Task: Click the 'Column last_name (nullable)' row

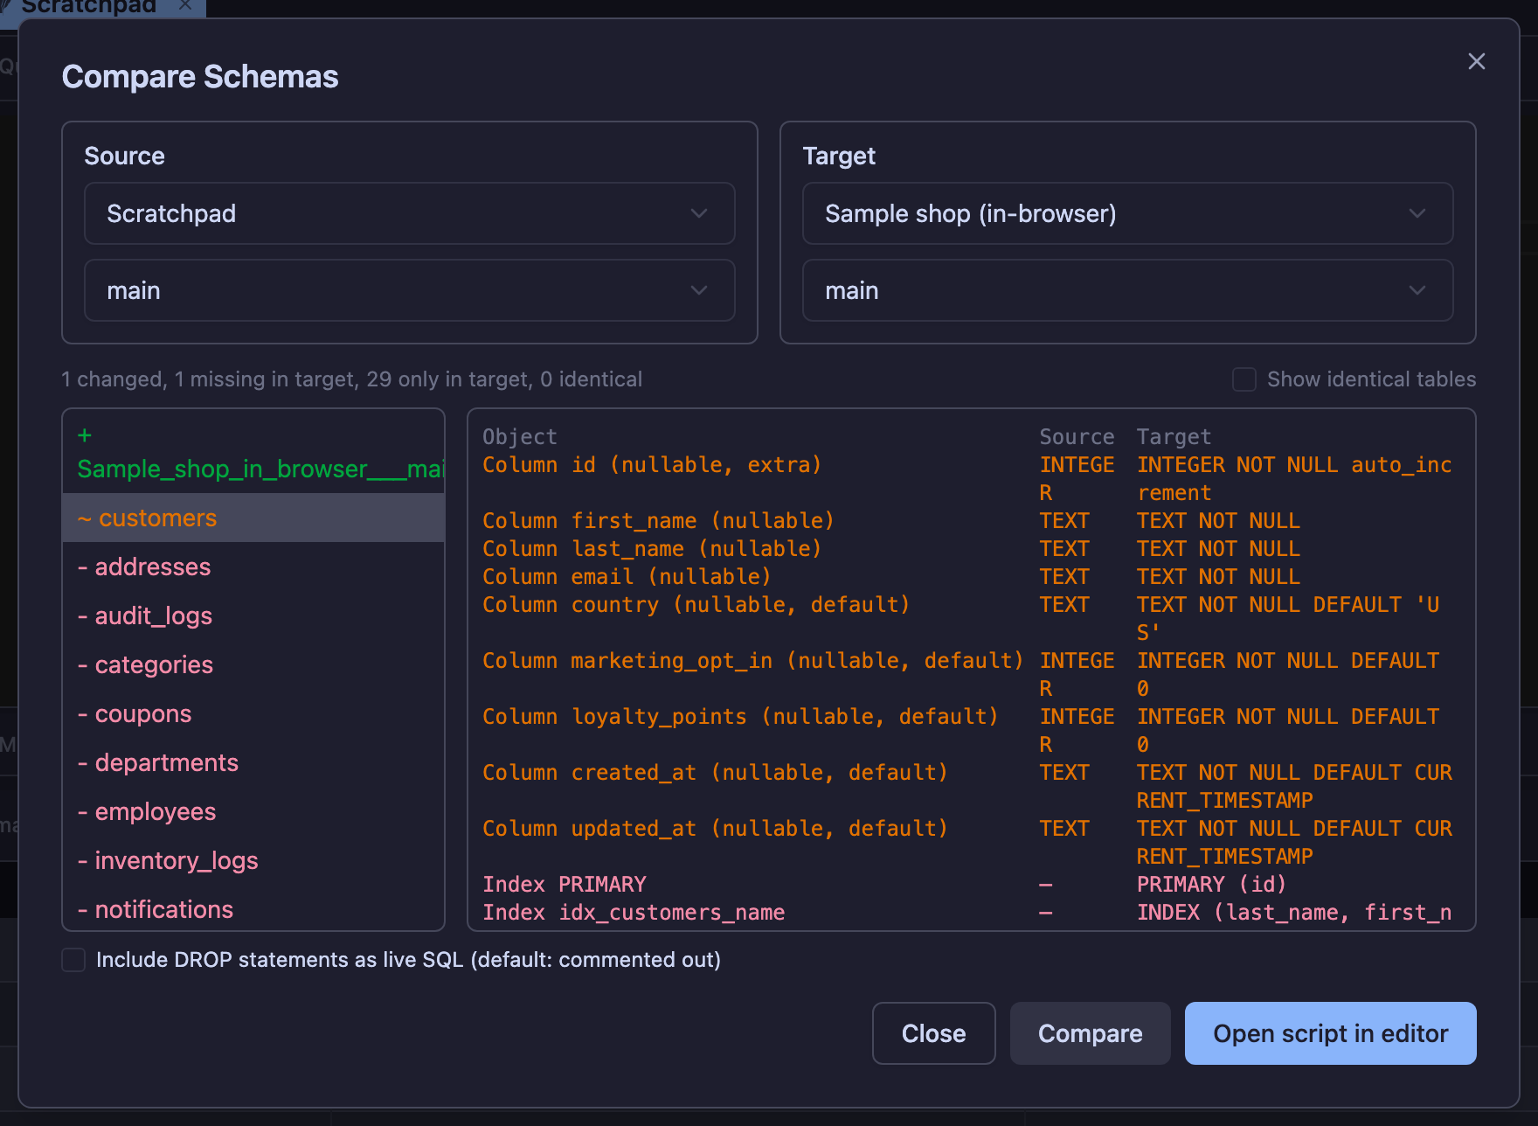Action: 970,549
